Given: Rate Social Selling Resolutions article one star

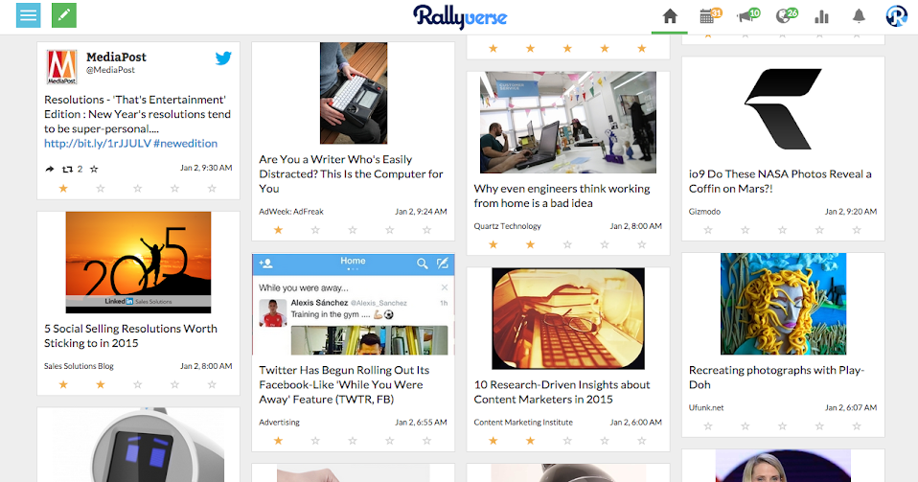Looking at the screenshot, I should coord(63,385).
